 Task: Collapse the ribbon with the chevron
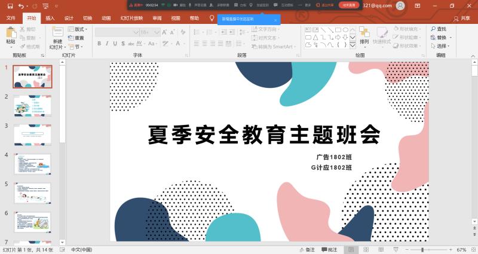[473, 56]
